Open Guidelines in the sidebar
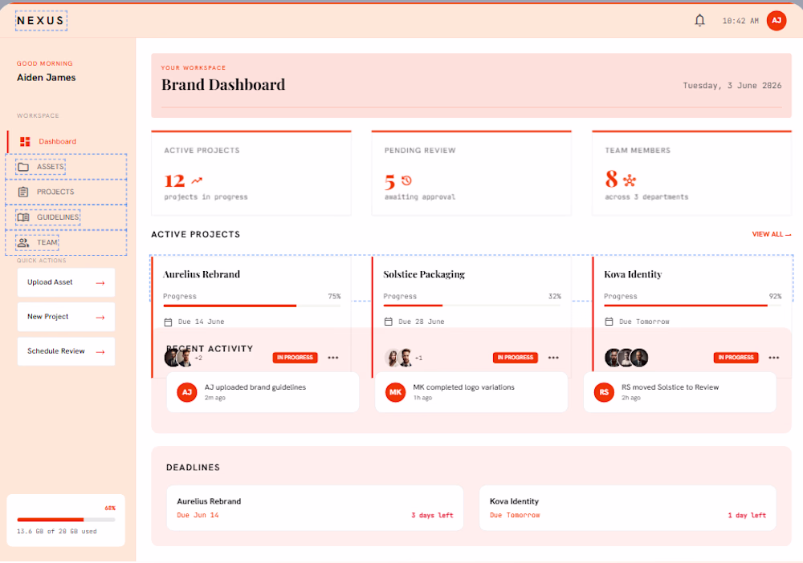 66,217
